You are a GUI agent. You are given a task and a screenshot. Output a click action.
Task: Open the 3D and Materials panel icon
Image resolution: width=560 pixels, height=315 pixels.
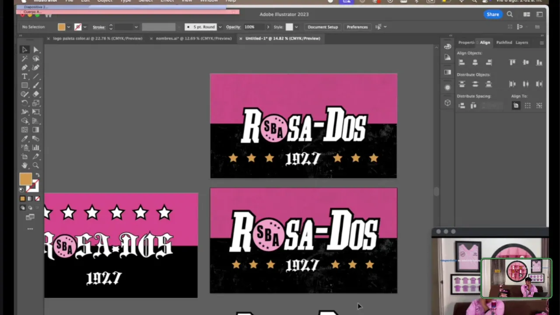[x=447, y=103]
